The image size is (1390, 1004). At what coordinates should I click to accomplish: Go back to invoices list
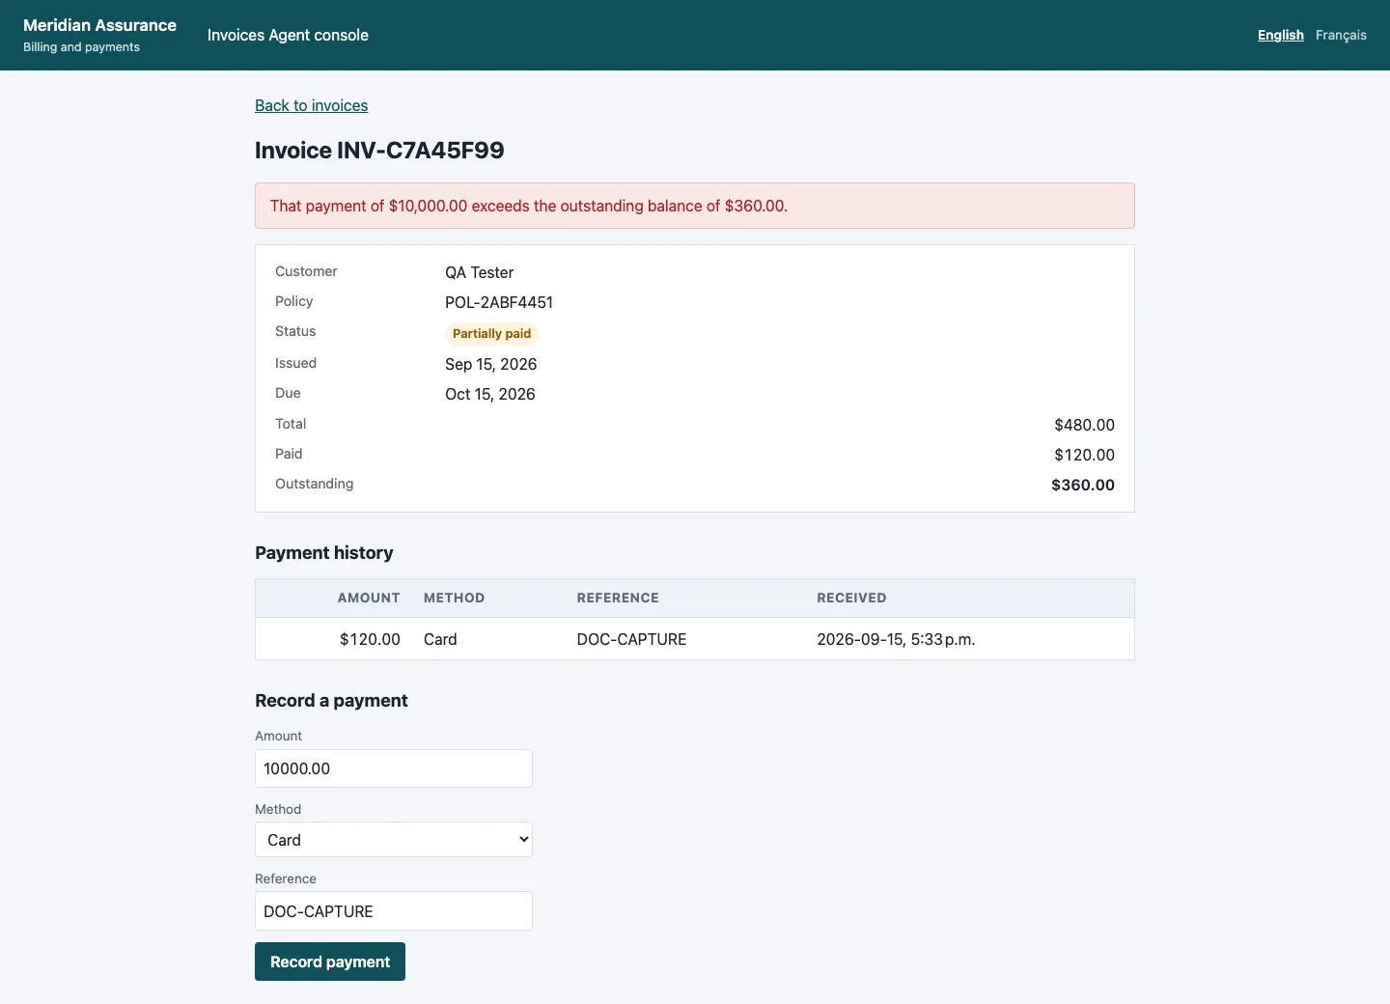click(311, 105)
